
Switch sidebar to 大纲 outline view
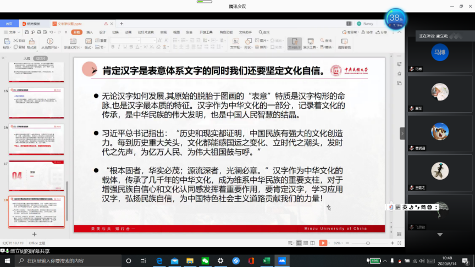point(26,58)
